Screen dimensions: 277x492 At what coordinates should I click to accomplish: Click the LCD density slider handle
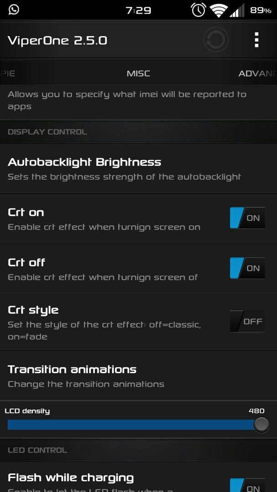(x=262, y=425)
